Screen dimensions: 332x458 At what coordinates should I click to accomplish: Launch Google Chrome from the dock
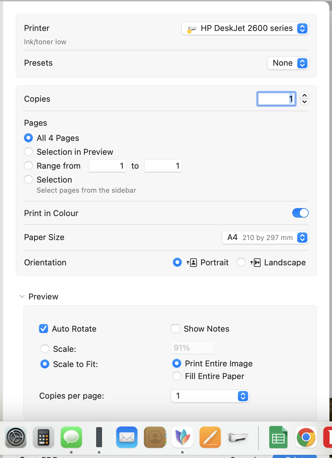[306, 437]
